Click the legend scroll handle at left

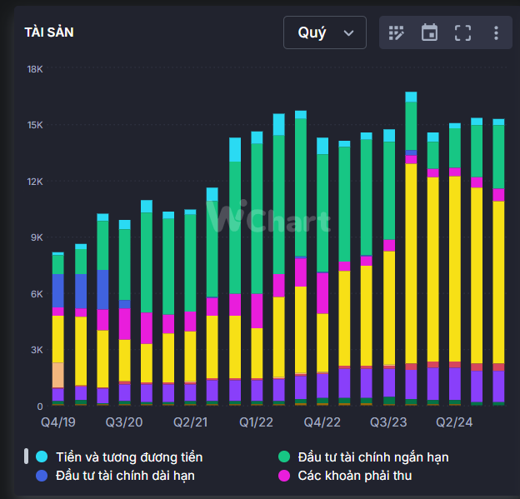click(27, 457)
